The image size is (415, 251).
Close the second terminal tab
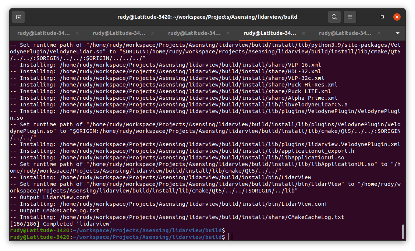pos(152,33)
